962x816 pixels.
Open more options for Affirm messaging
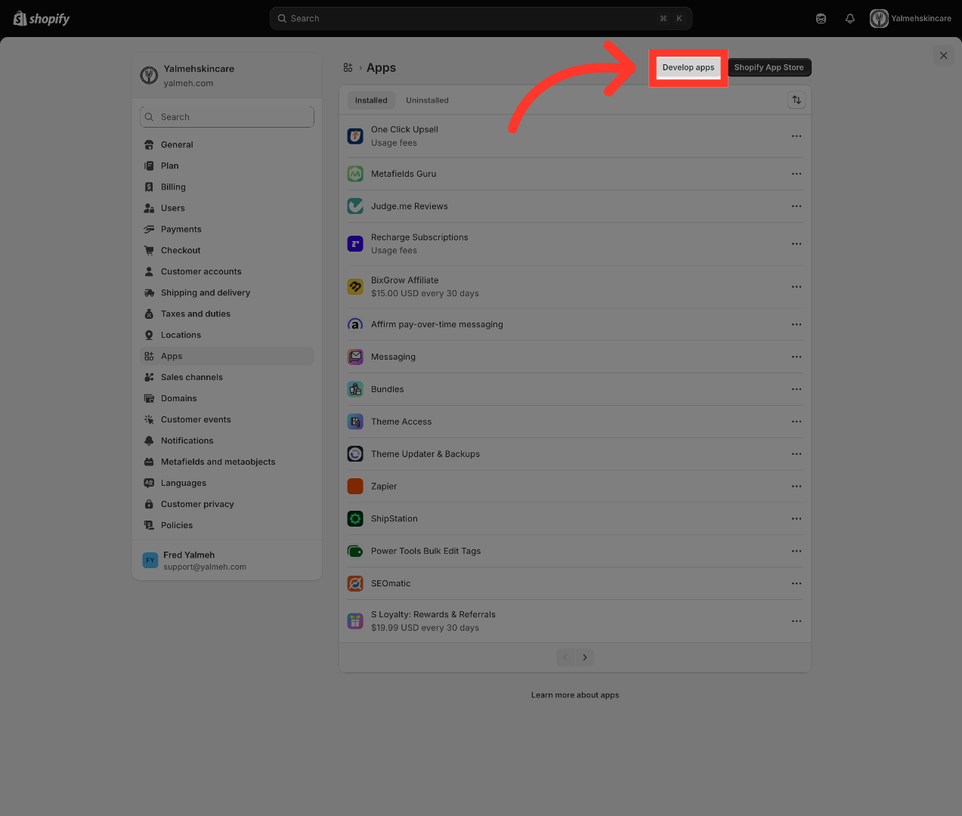[797, 325]
